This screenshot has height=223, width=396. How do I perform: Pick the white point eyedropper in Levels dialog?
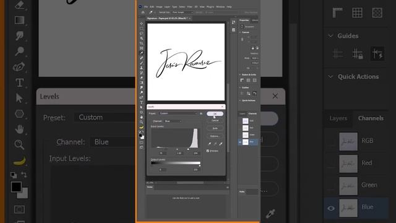(221, 144)
